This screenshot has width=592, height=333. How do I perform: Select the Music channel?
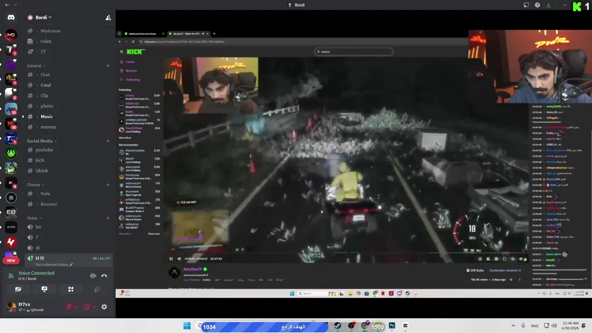click(x=68, y=117)
